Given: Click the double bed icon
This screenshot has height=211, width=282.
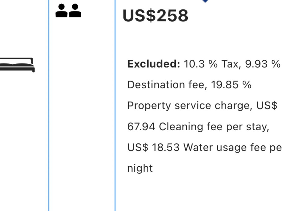Looking at the screenshot, I should (17, 65).
